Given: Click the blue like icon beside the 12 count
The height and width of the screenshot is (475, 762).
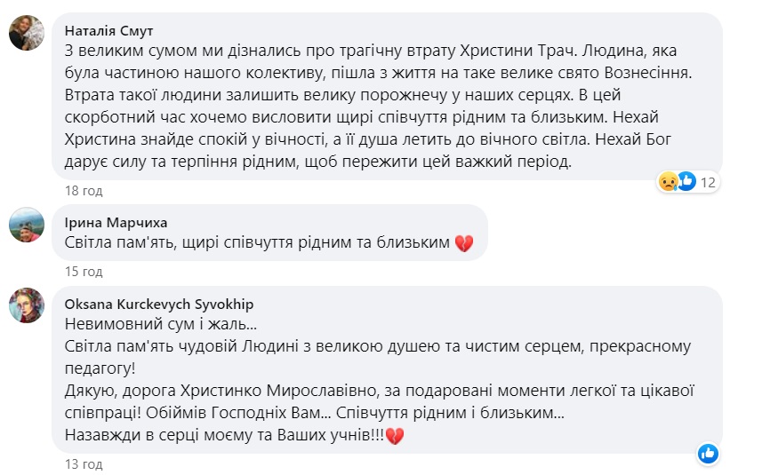Looking at the screenshot, I should [x=686, y=182].
